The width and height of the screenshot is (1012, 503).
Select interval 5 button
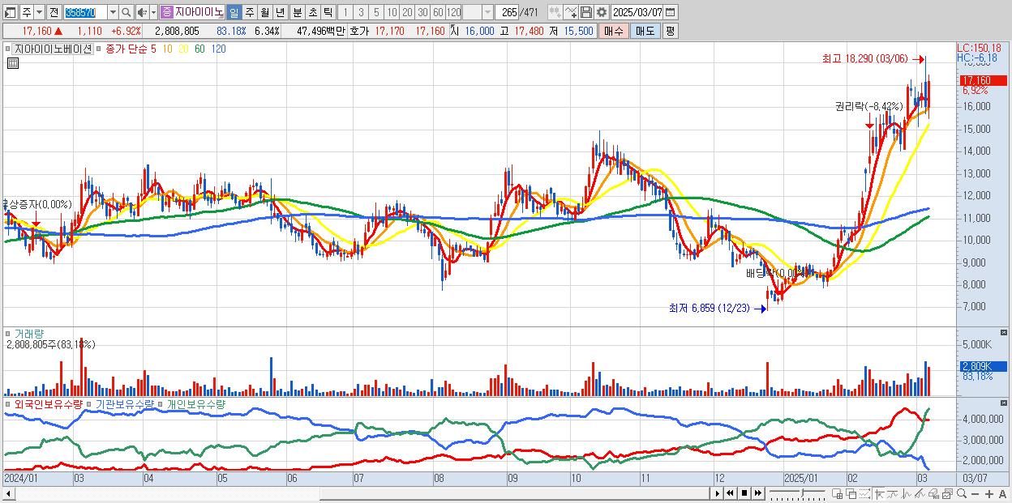[376, 12]
